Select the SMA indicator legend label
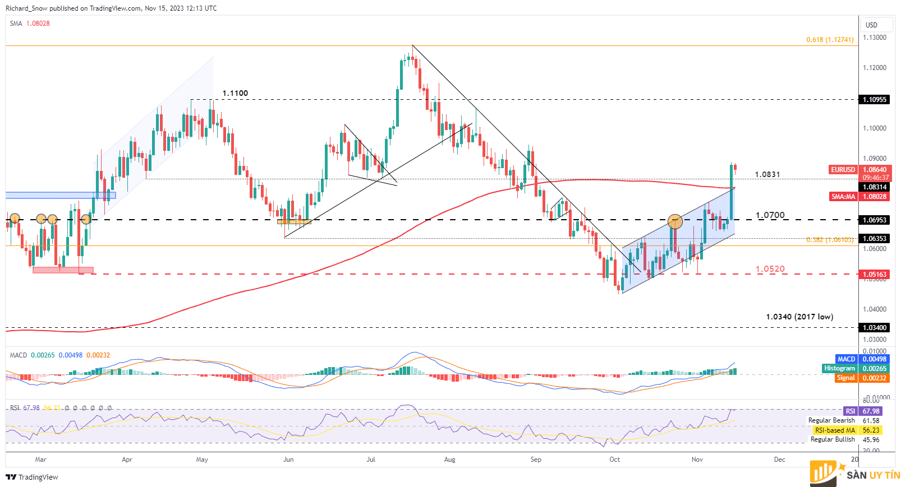Image resolution: width=901 pixels, height=487 pixels. click(16, 24)
